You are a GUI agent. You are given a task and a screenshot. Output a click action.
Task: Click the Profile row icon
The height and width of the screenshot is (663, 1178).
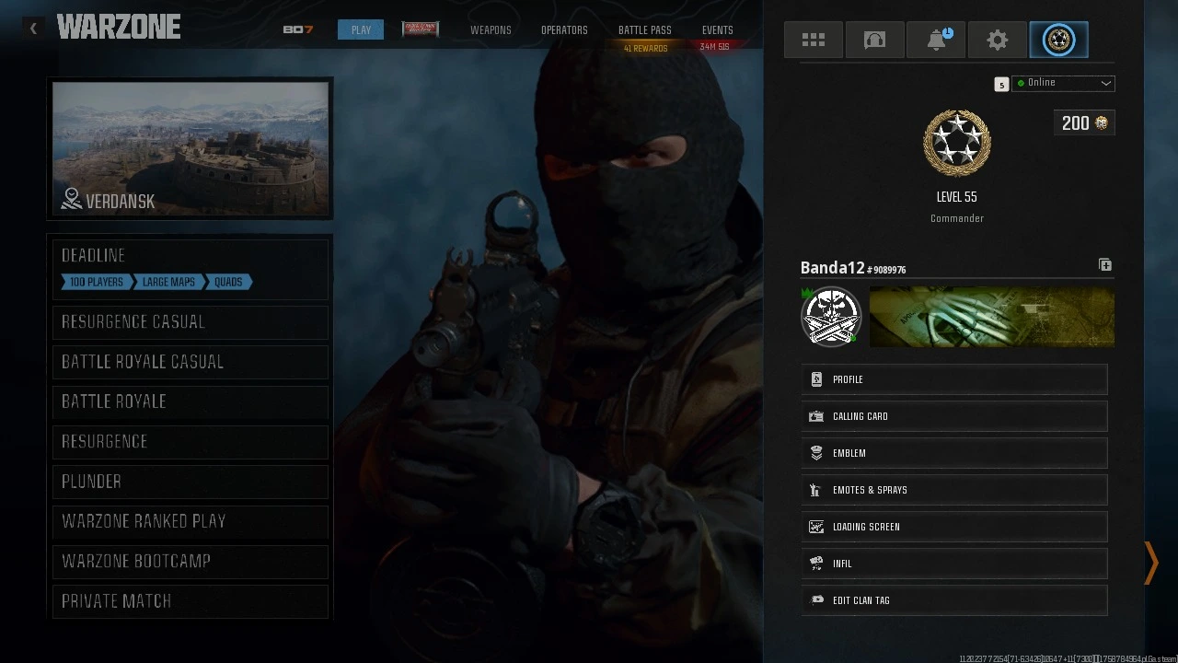pos(816,379)
